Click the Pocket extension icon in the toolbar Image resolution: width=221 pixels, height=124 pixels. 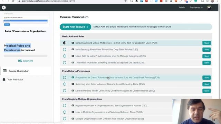coord(132,1)
